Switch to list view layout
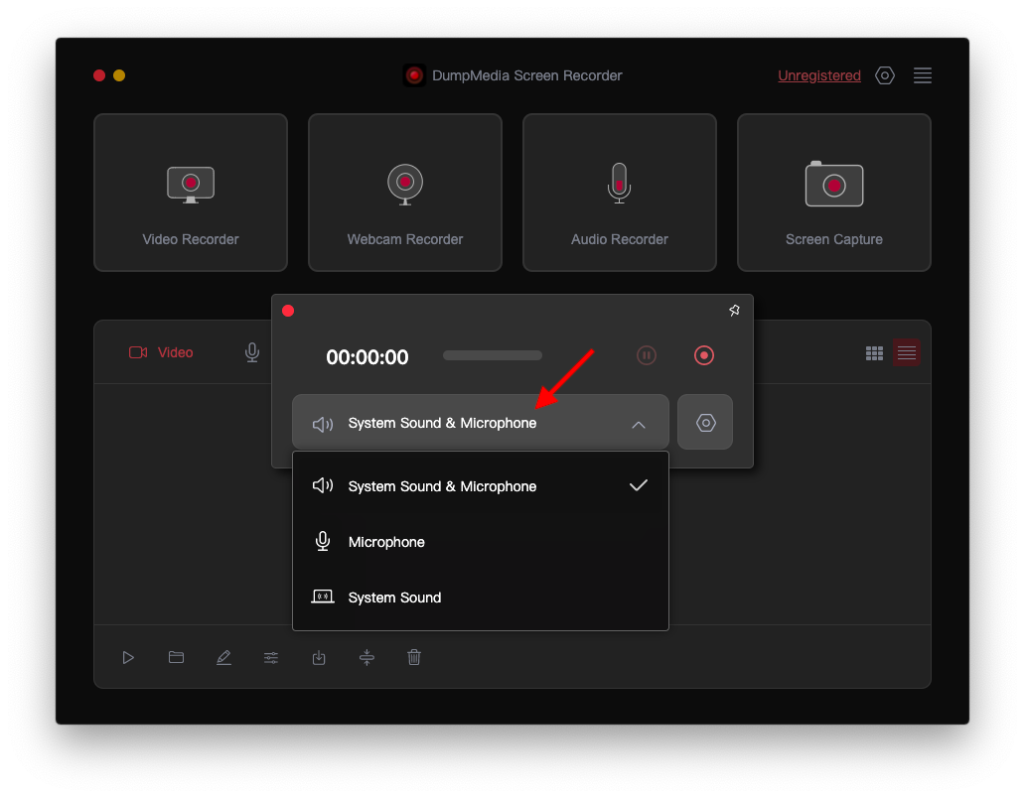1025x798 pixels. [x=906, y=353]
